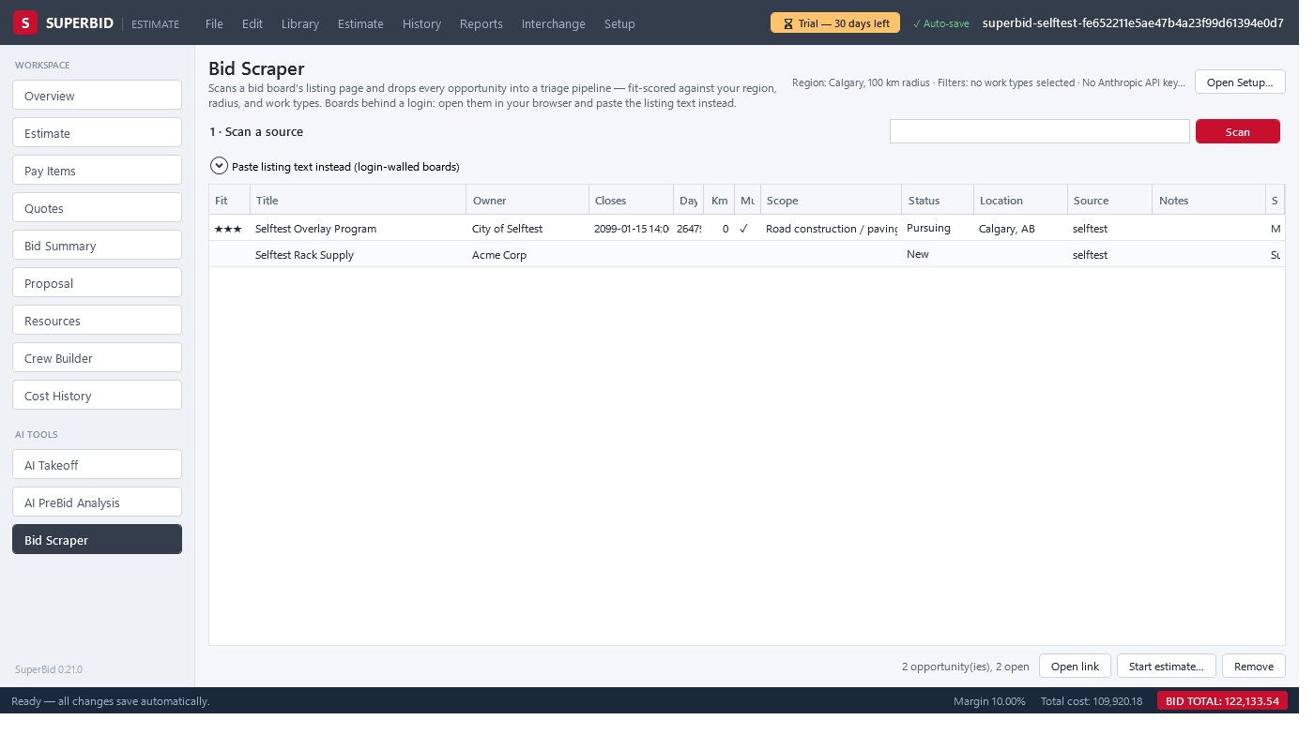Image resolution: width=1314 pixels, height=750 pixels.
Task: Sort by the Source column header
Action: [x=1109, y=200]
